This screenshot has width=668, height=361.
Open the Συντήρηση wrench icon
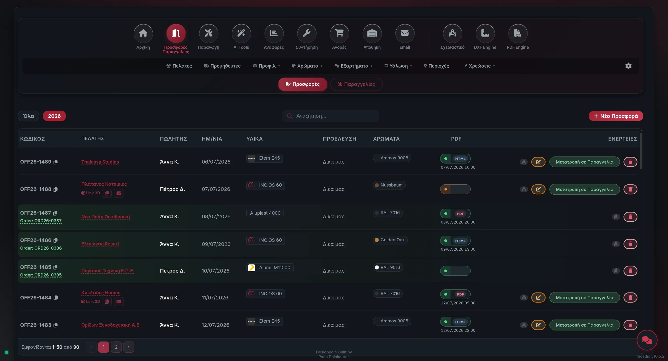(x=307, y=33)
